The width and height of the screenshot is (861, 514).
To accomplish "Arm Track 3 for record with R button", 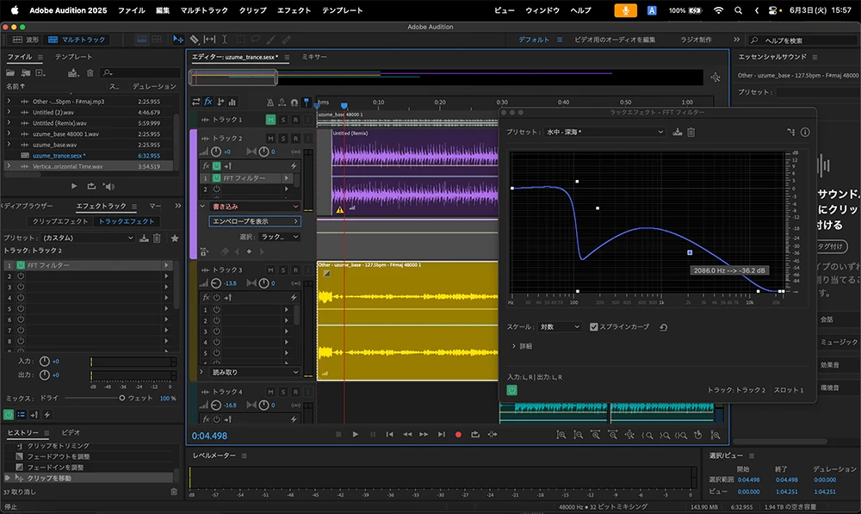I will (x=295, y=269).
